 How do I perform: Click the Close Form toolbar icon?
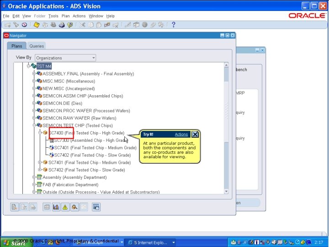click(70, 25)
